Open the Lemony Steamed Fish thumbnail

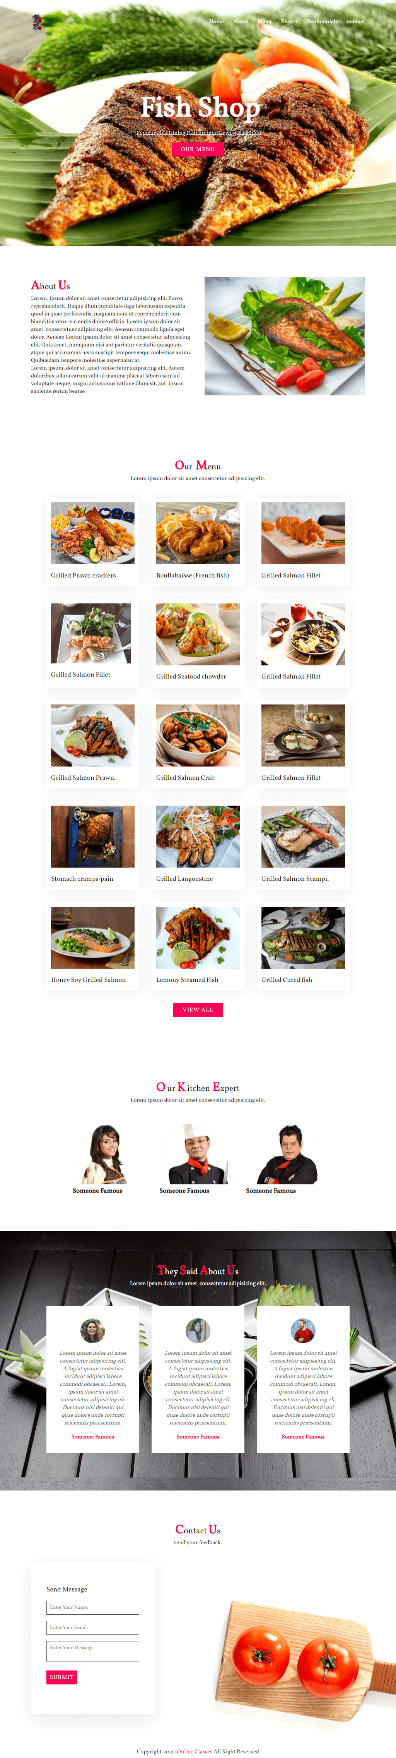click(x=198, y=937)
